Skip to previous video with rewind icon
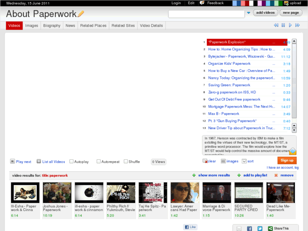308x231 pixels. pyautogui.click(x=276, y=25)
